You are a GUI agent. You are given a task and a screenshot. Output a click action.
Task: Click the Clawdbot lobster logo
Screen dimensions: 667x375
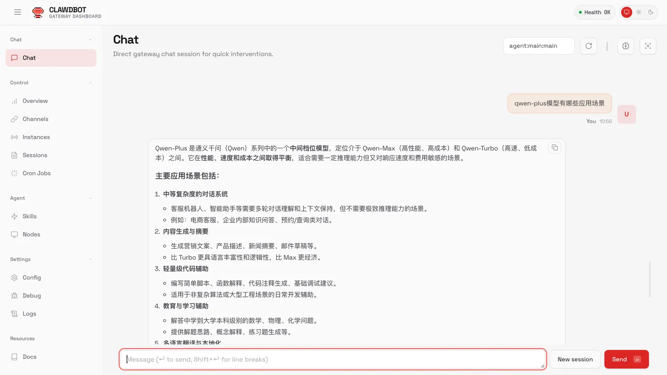[x=38, y=12]
